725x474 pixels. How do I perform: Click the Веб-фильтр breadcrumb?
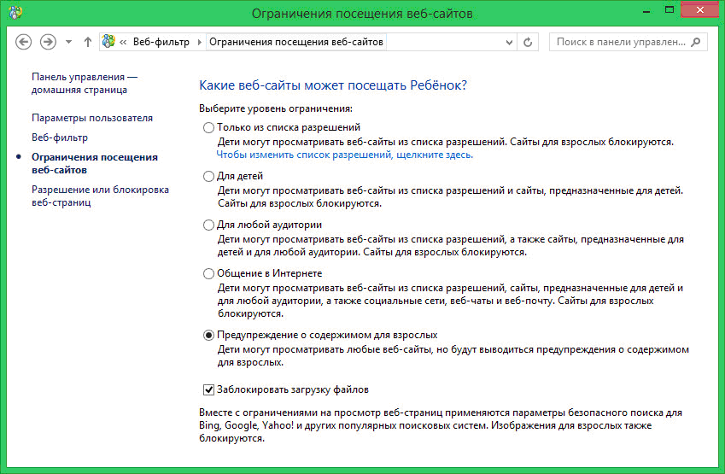pyautogui.click(x=161, y=42)
